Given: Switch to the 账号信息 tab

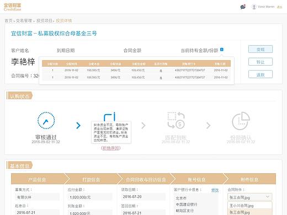Looking at the screenshot, I should [x=197, y=179].
